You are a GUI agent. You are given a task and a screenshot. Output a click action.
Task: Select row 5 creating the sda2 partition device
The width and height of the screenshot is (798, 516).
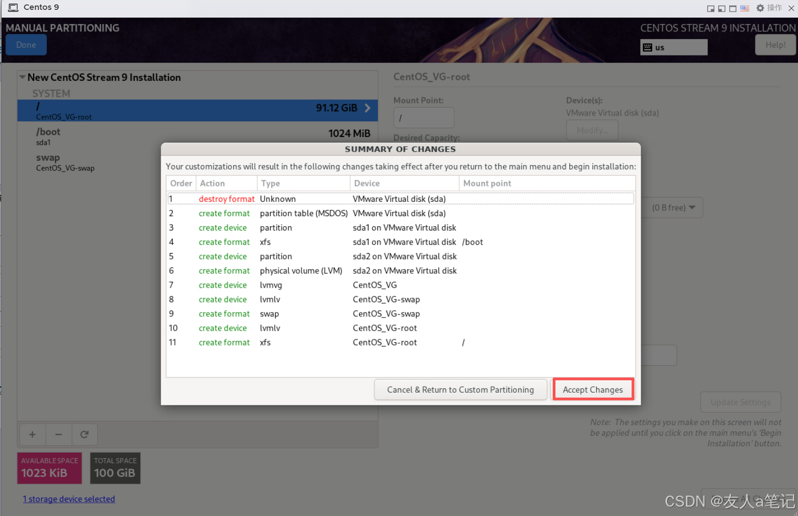[x=400, y=256]
